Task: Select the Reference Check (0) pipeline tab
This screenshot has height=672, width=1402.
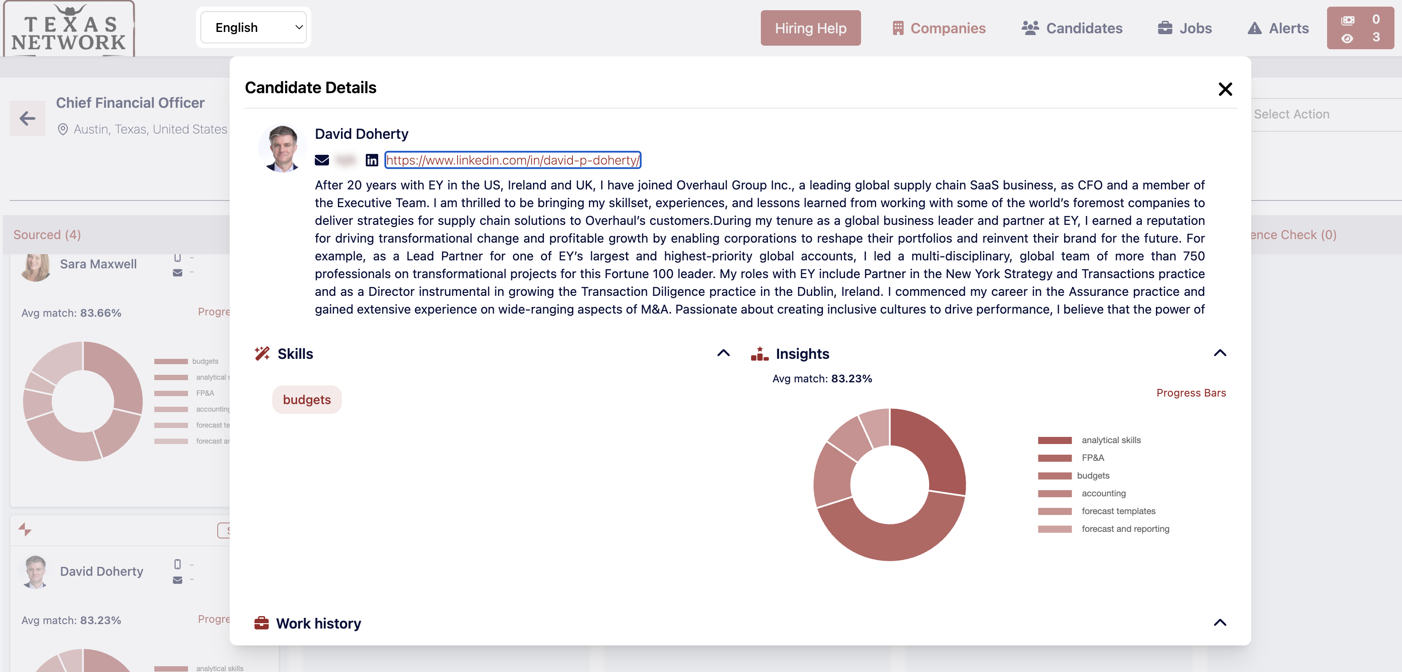Action: click(1294, 235)
